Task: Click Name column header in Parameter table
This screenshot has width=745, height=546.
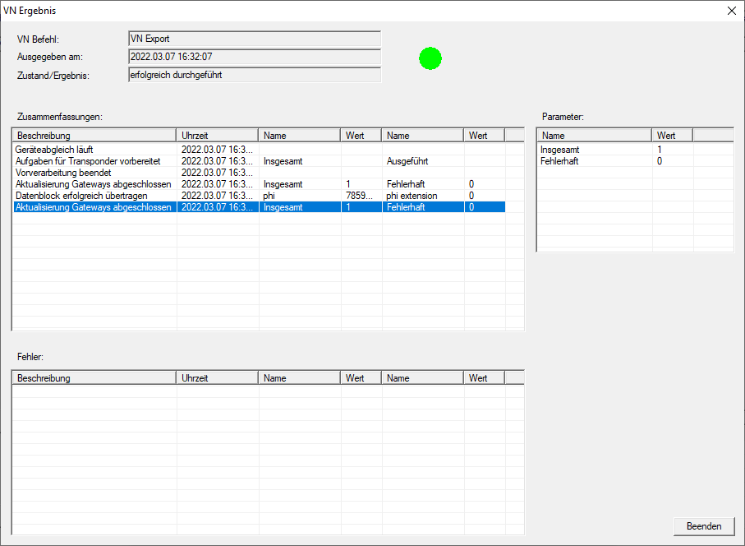Action: coord(594,136)
